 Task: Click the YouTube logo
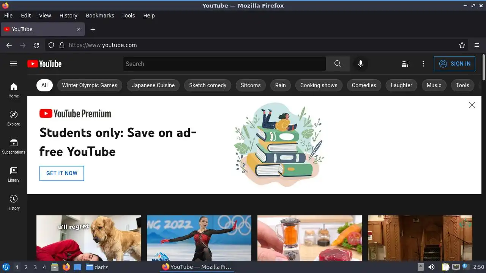[x=44, y=64]
